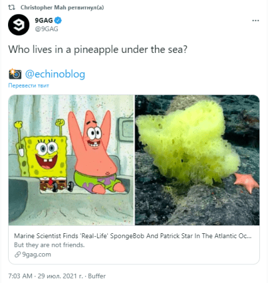Open the yellow sea sponge photo
The height and width of the screenshot is (283, 268).
coord(197,160)
